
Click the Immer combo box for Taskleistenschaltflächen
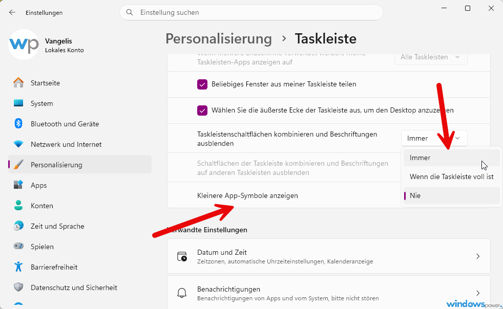(434, 138)
